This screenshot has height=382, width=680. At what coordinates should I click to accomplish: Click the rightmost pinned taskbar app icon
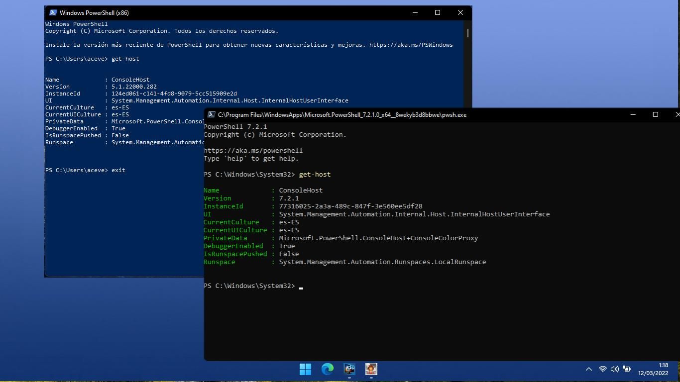click(371, 369)
